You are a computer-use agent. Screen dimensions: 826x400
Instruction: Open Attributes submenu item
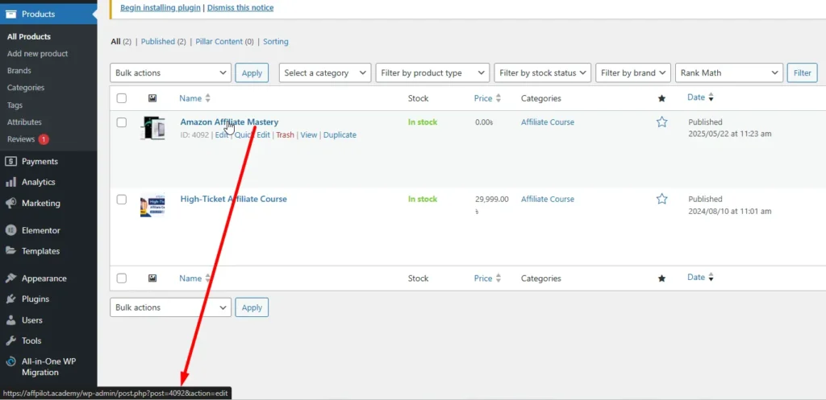(24, 122)
